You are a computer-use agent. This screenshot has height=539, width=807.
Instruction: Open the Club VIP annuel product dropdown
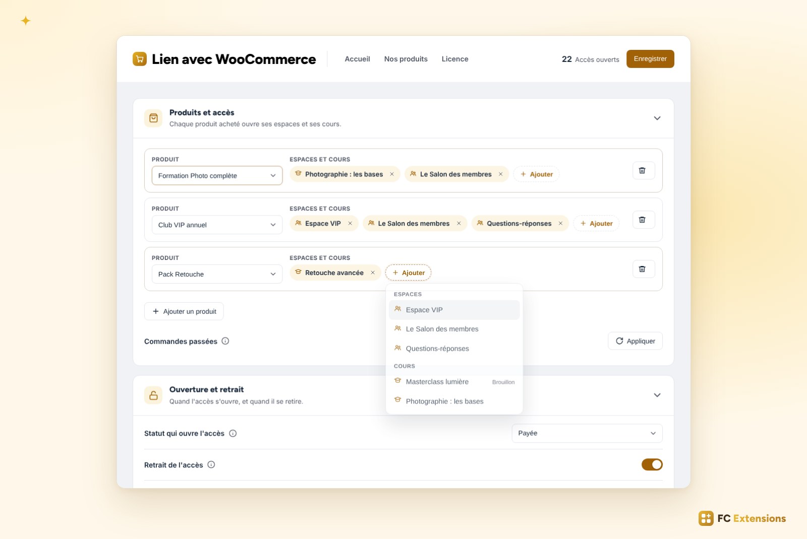point(217,225)
